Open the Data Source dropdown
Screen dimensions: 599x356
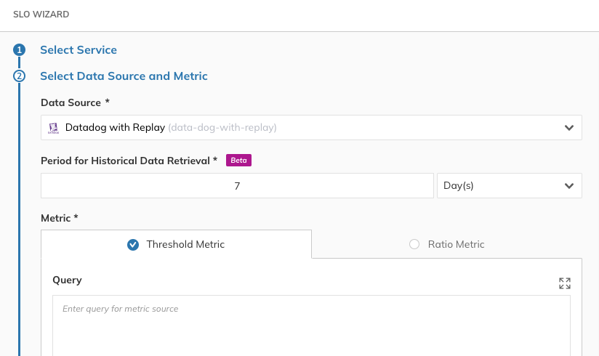[x=311, y=128]
